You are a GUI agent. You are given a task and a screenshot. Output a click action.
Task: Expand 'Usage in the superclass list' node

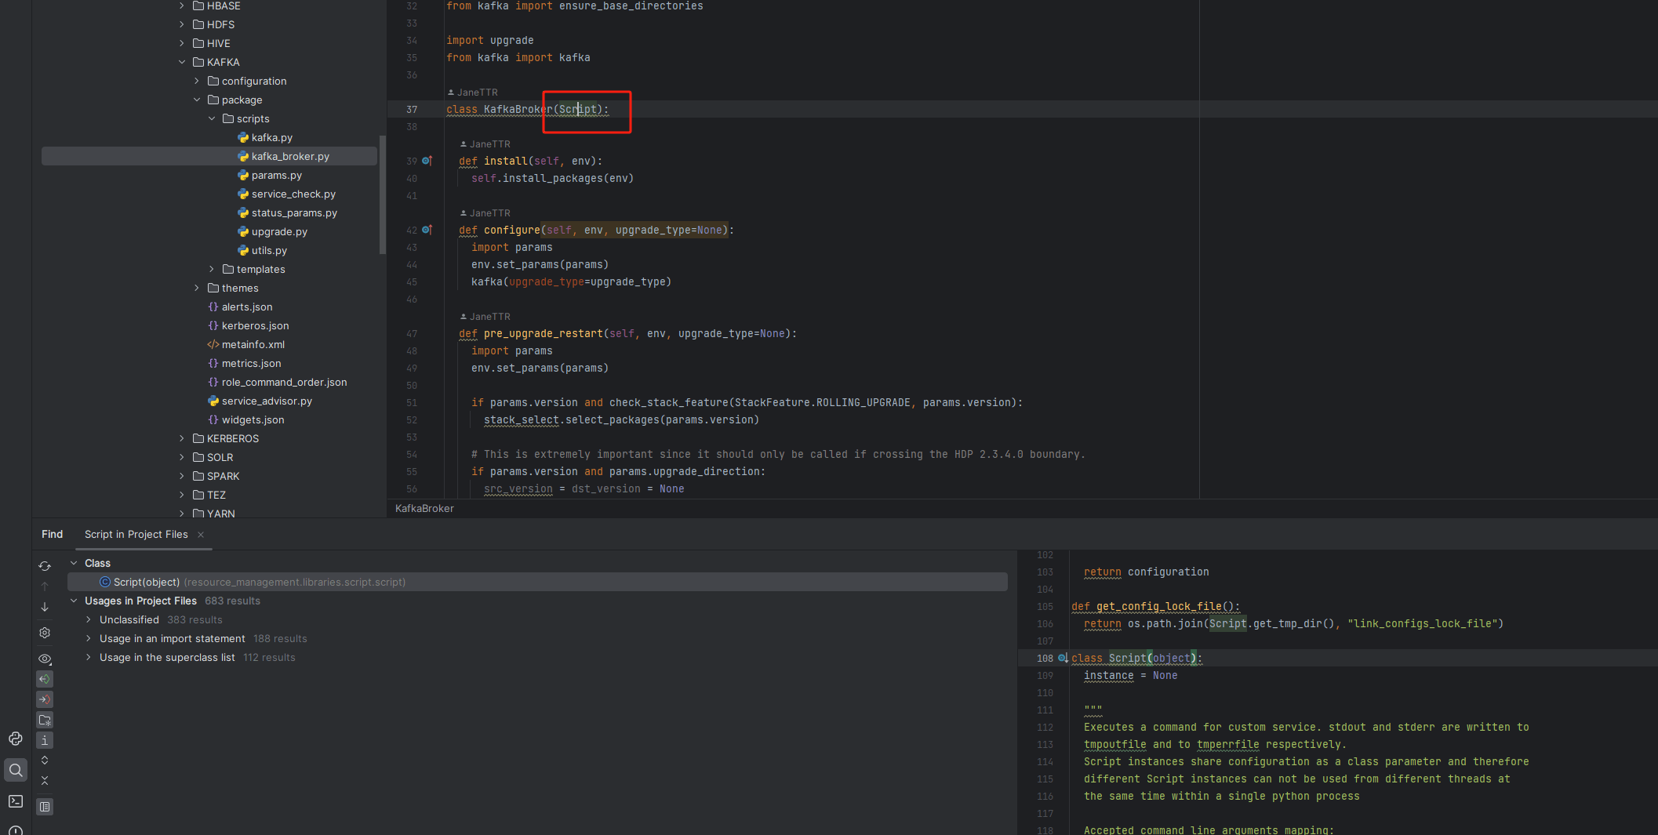pos(89,657)
